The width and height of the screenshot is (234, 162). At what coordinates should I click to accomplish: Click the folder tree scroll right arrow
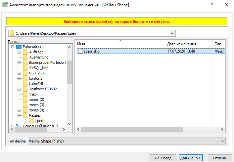pos(64,129)
